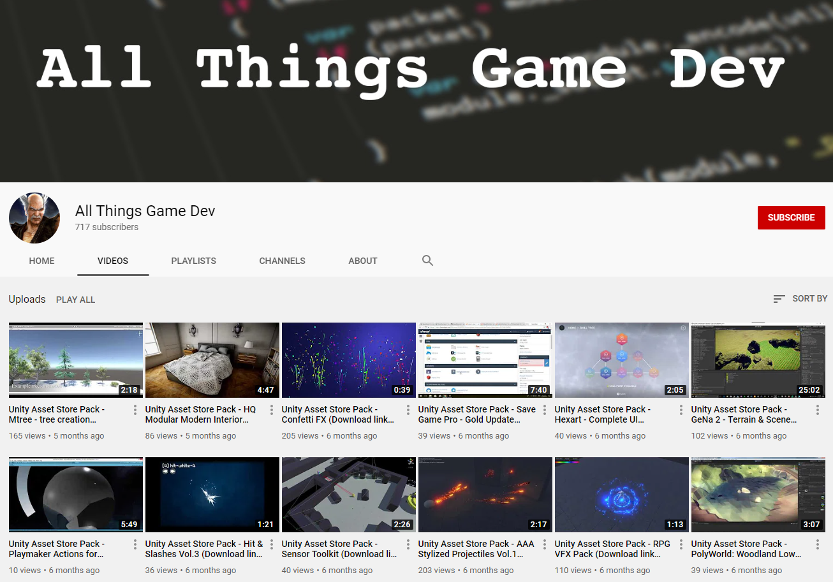Play the 4:47 bedroom interior thumbnail
Viewport: 833px width, 582px height.
pos(212,360)
